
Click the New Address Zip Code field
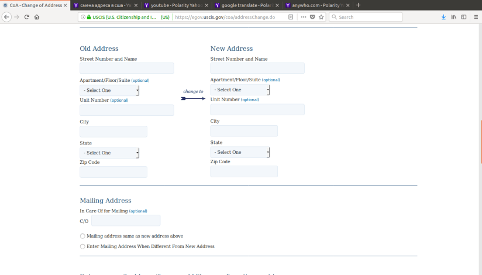(x=244, y=171)
